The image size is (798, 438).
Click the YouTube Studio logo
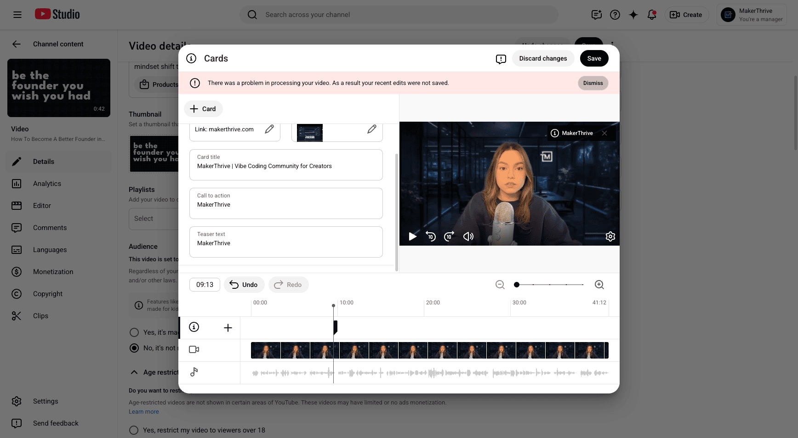coord(57,14)
